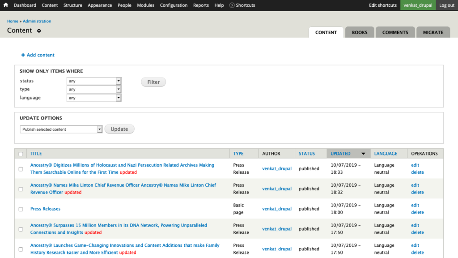Open the Press Releases page title link

coord(45,209)
